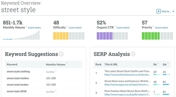Select the street style fashion keyword row
Viewport: 176px width, 97px height.
click(43, 78)
